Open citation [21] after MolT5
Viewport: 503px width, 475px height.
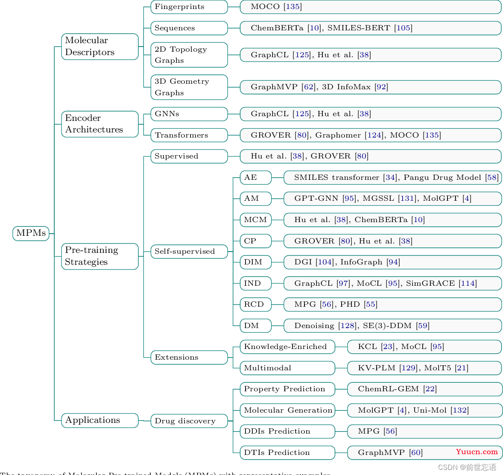462,368
